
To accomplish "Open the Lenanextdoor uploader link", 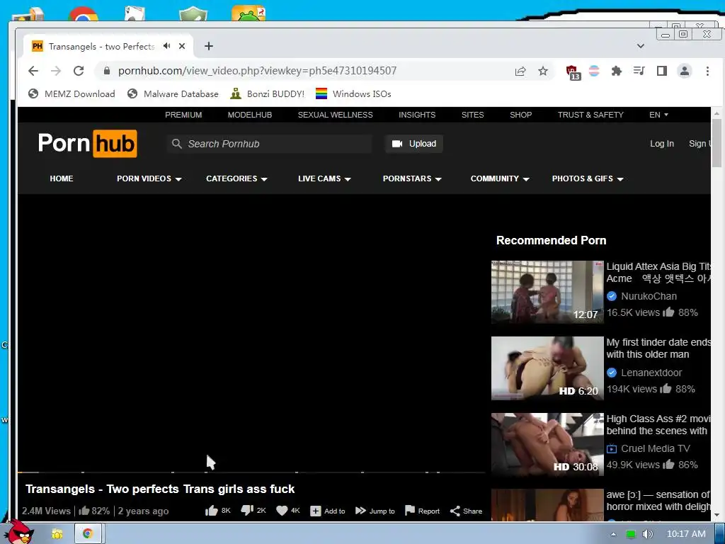I will [x=651, y=373].
